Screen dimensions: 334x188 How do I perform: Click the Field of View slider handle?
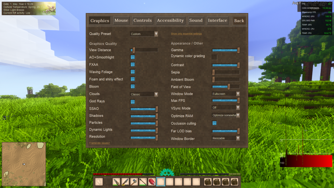point(229,87)
